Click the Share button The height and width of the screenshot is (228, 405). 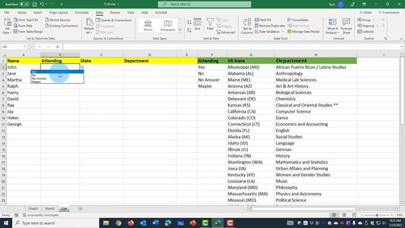[366, 13]
